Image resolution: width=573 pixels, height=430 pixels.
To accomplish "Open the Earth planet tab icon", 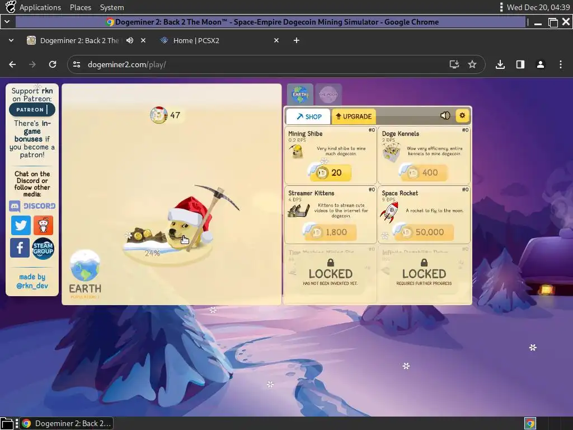I will (x=300, y=94).
